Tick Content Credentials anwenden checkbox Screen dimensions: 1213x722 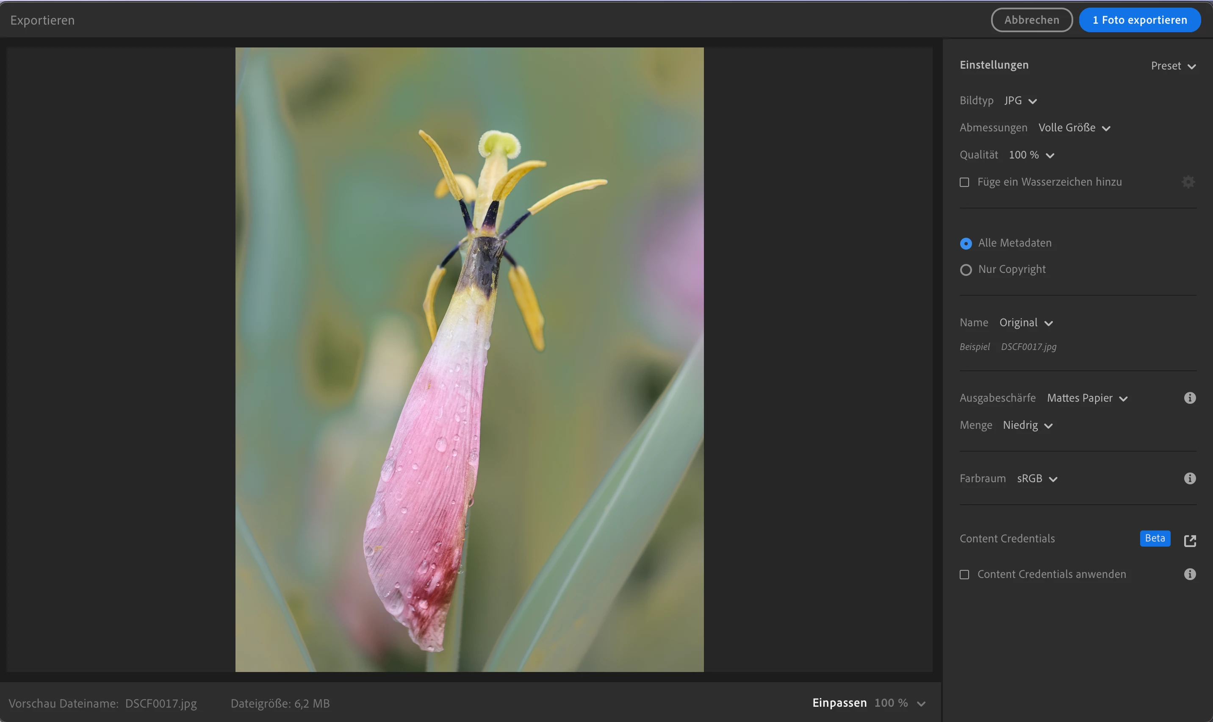coord(964,575)
